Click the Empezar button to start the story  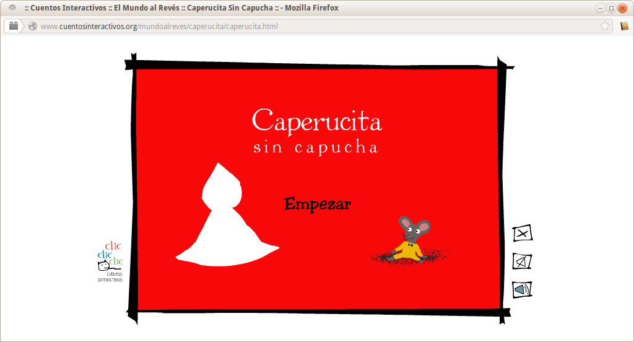(318, 204)
